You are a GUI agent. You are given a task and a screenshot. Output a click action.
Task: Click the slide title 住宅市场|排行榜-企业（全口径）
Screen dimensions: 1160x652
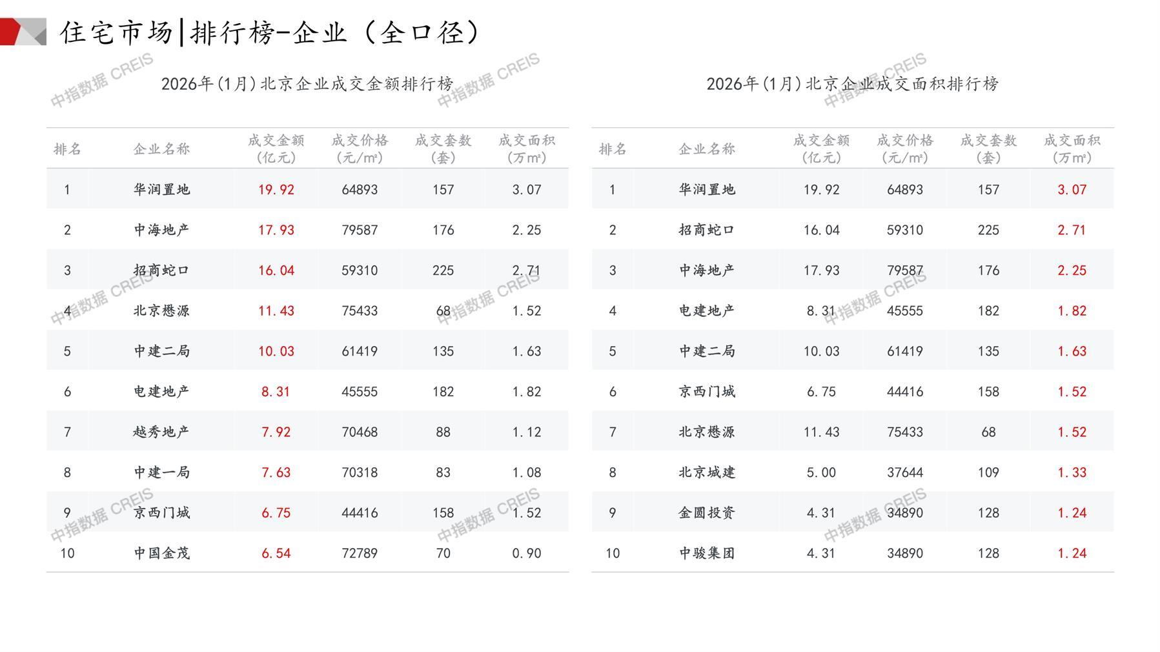pos(271,32)
